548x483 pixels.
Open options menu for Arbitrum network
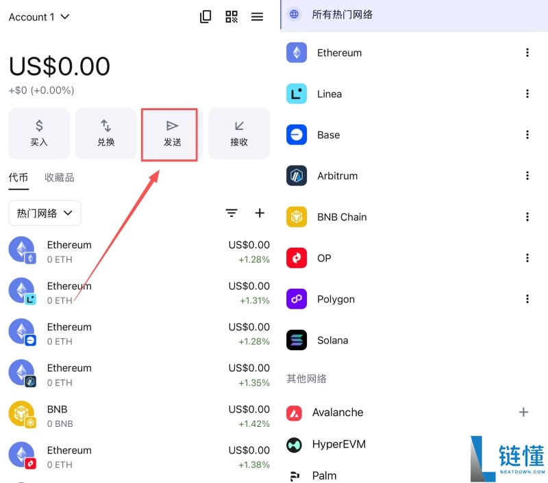point(527,176)
